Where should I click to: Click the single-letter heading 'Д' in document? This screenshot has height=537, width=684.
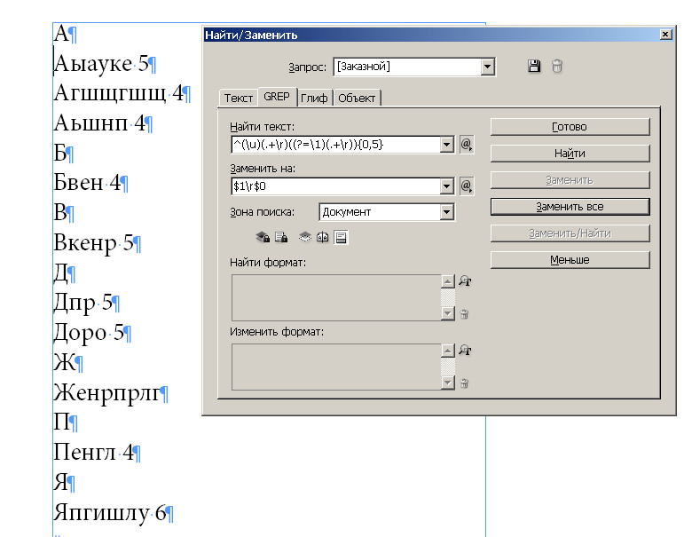click(x=64, y=273)
